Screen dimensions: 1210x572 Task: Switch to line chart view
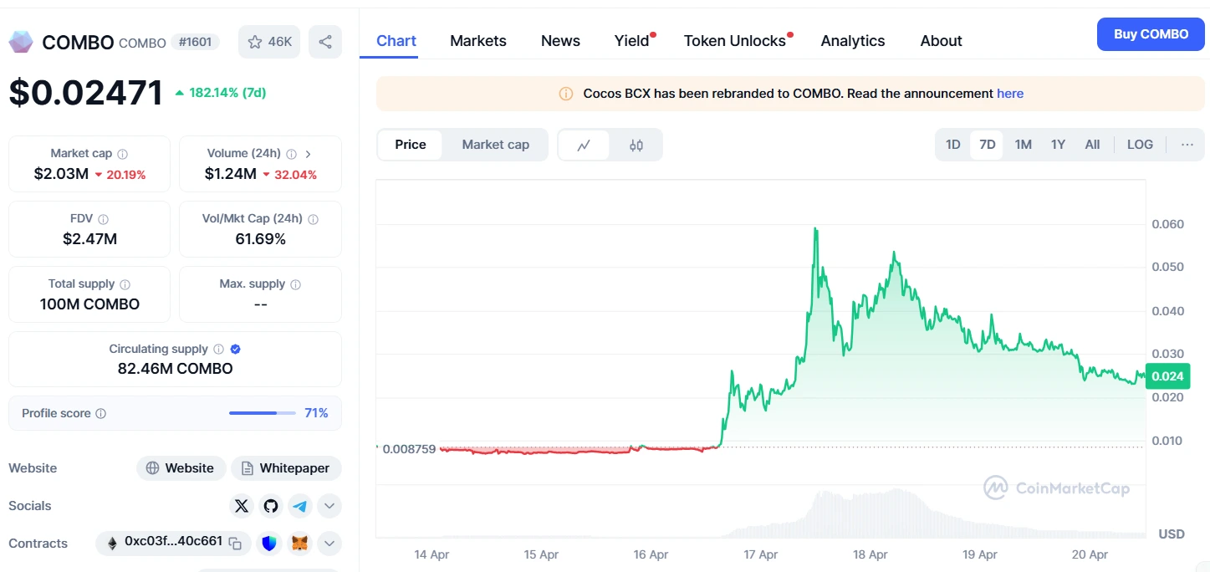584,145
